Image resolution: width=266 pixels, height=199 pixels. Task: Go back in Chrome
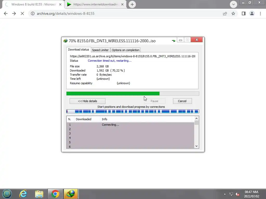[6, 13]
